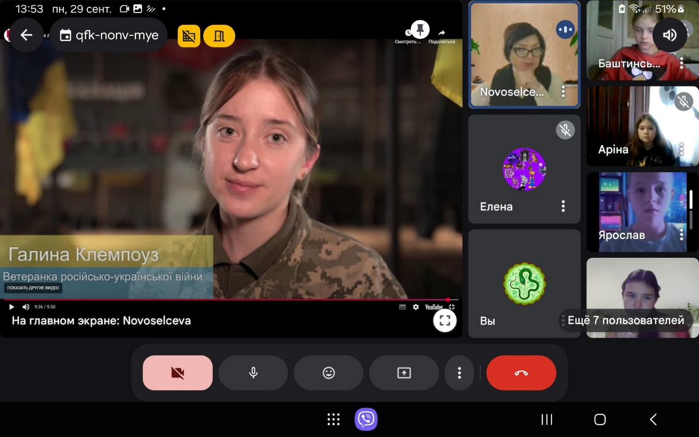Open options menu for Novoselceva tile
699x437 pixels.
pos(563,92)
